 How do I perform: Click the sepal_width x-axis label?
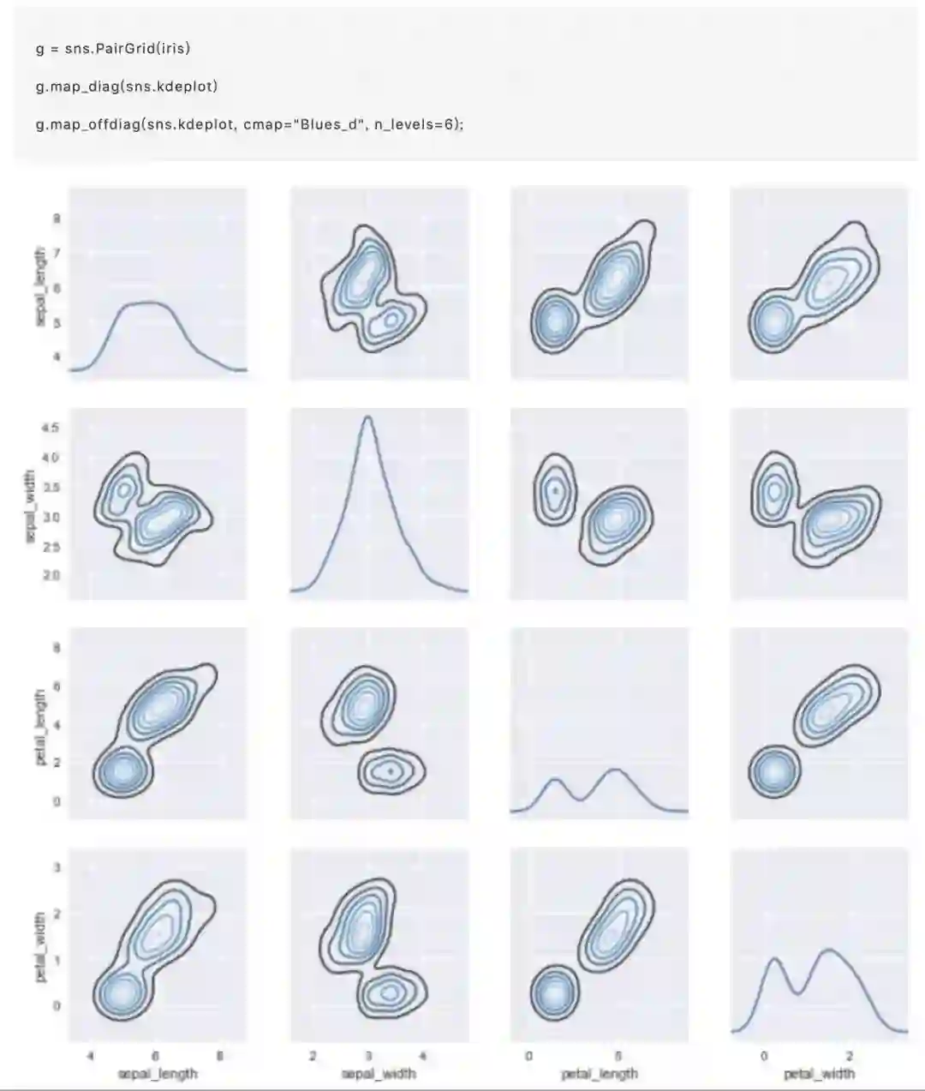click(x=378, y=1073)
